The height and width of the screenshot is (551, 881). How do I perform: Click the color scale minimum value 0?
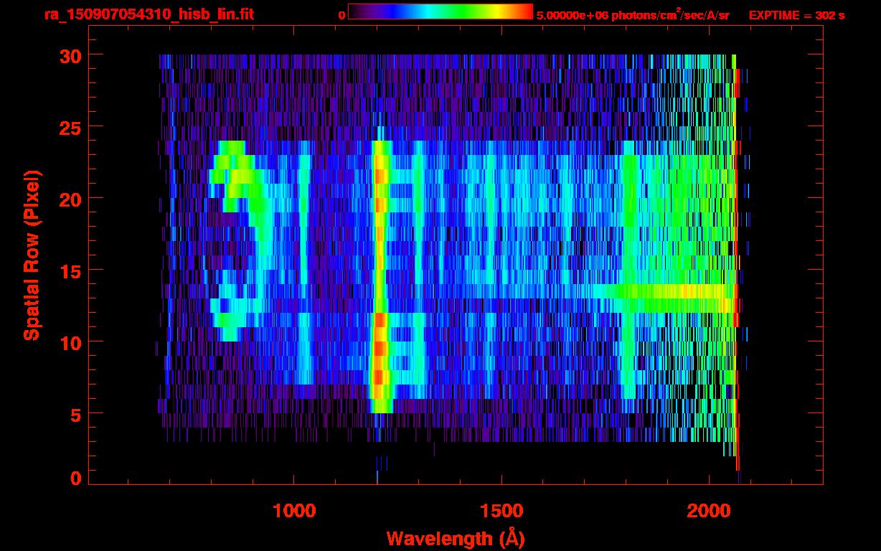[x=341, y=15]
